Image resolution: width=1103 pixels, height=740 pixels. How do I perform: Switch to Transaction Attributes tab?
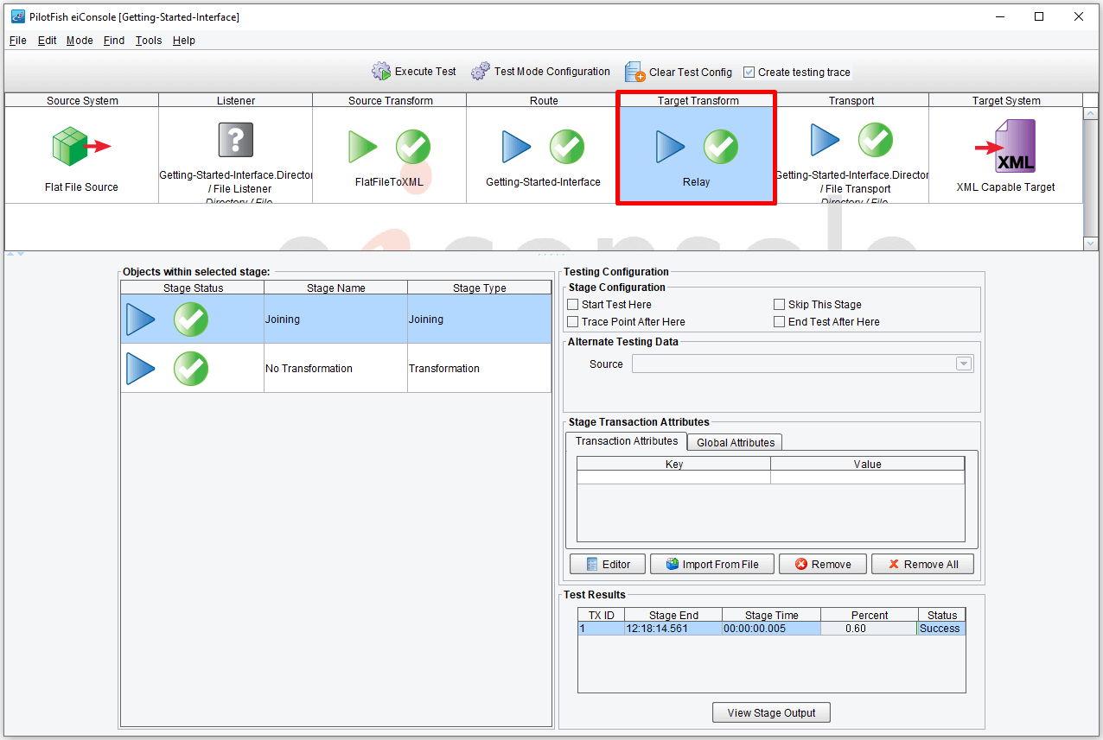[x=627, y=441]
